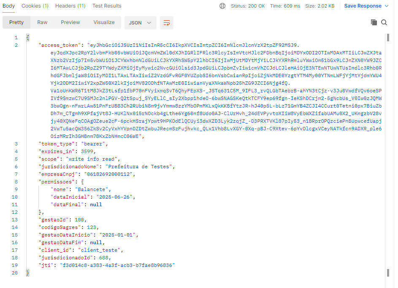Open the Test Results tab
The image size is (398, 288).
[x=107, y=6]
